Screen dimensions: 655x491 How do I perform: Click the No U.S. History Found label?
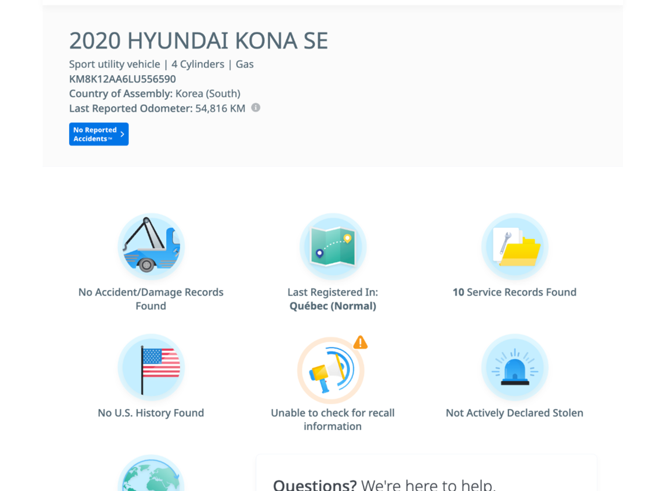(151, 413)
